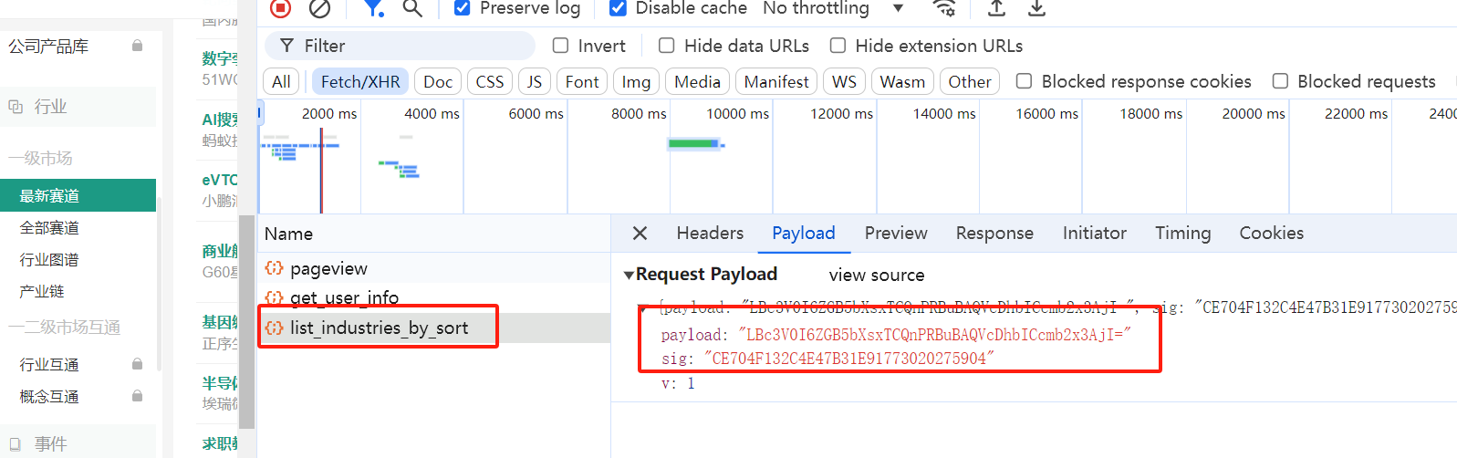1457x458 pixels.
Task: Click in the Filter text field
Action: tap(411, 46)
